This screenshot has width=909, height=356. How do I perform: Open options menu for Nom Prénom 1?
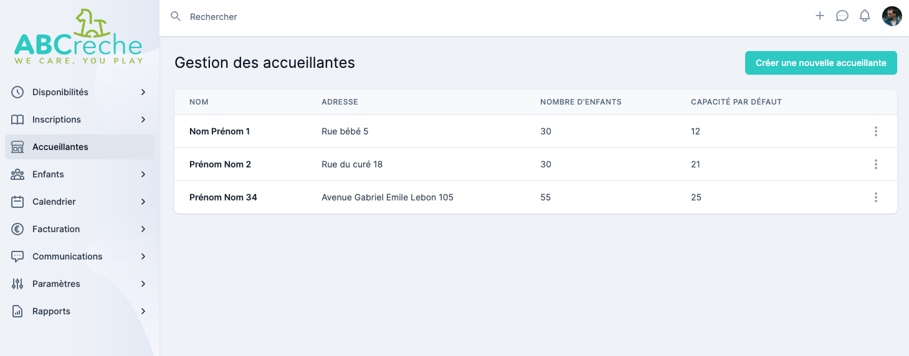[x=876, y=131]
